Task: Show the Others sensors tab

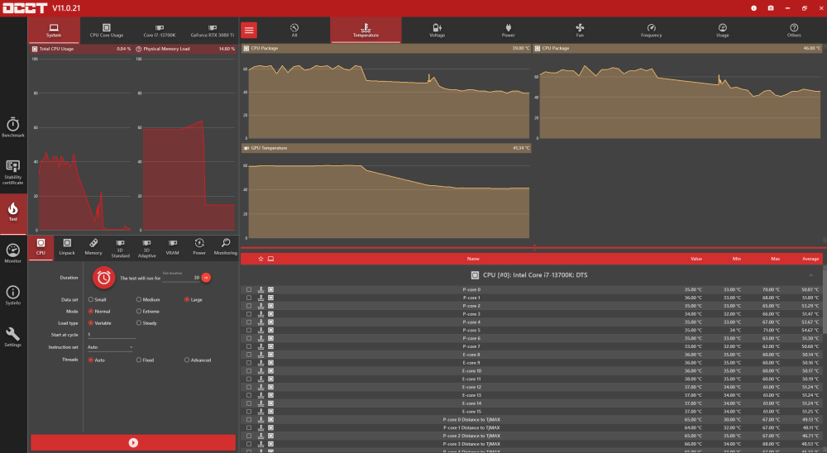Action: [x=794, y=30]
